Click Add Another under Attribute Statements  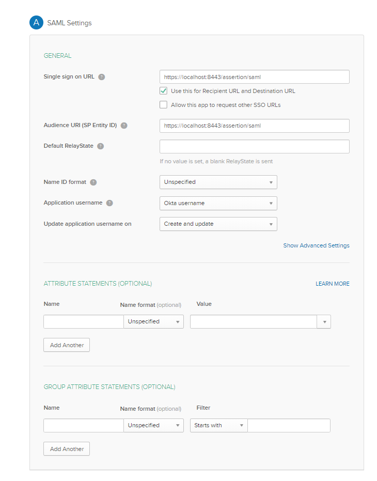[x=66, y=345]
